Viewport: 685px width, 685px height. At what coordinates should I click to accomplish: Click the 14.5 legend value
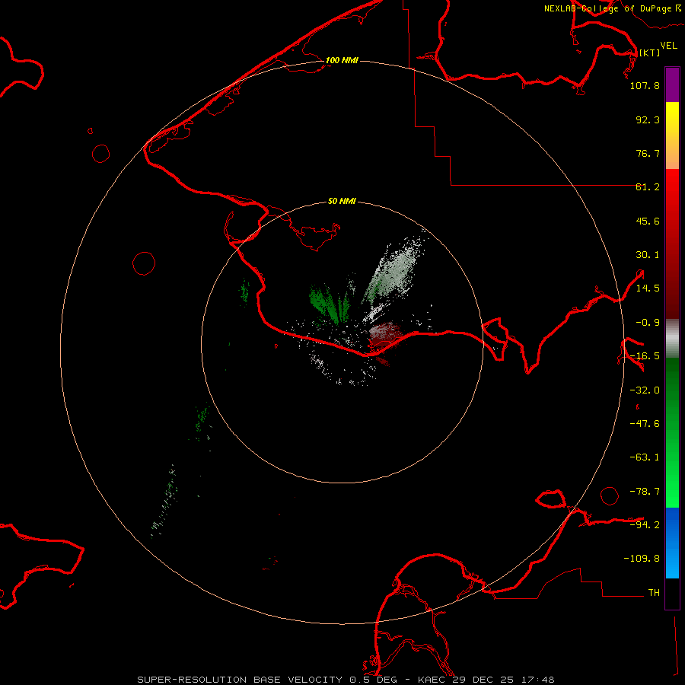[648, 288]
